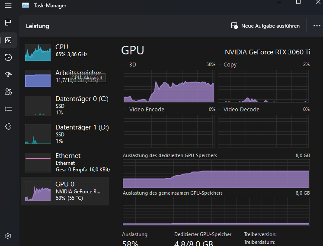
Task: Select the Performance page icon
Action: (x=8, y=40)
